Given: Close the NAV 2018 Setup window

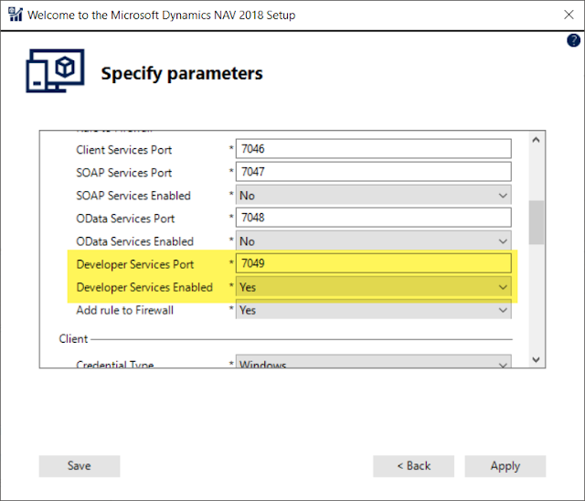Looking at the screenshot, I should [x=569, y=15].
